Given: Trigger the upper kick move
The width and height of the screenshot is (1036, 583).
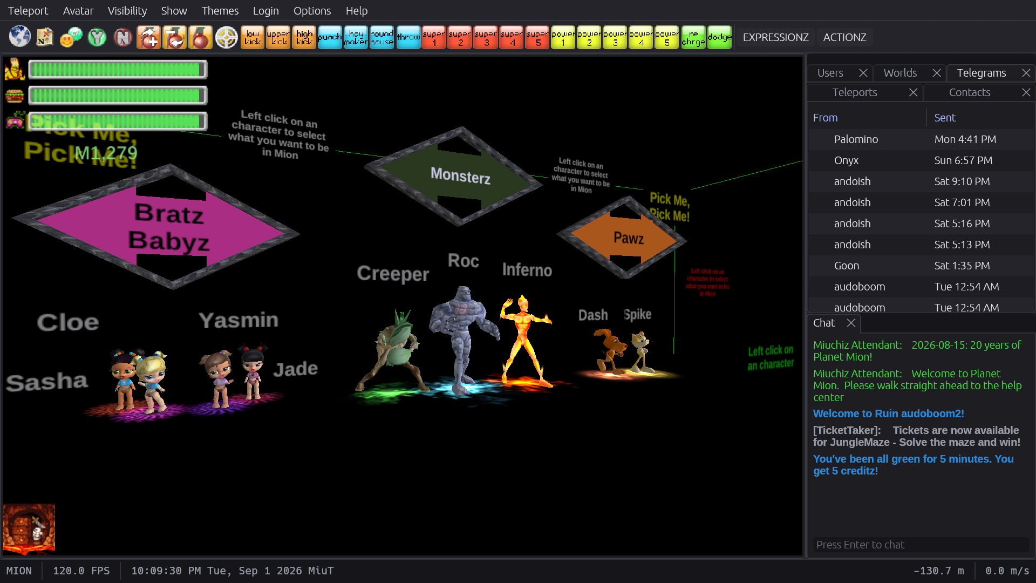Looking at the screenshot, I should [x=278, y=37].
